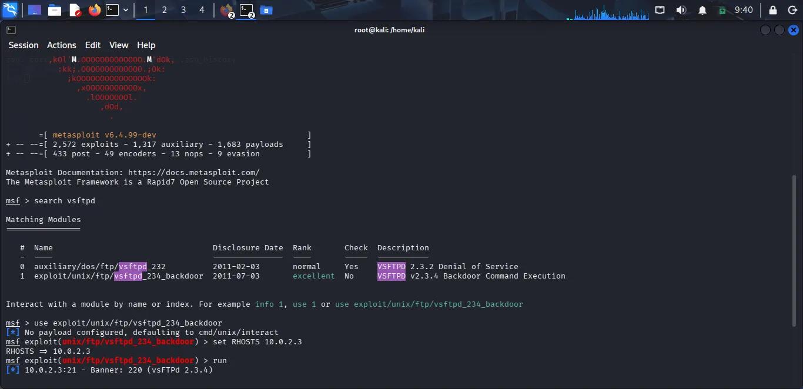Viewport: 803px width, 389px height.
Task: Open the Actions menu
Action: tap(62, 45)
